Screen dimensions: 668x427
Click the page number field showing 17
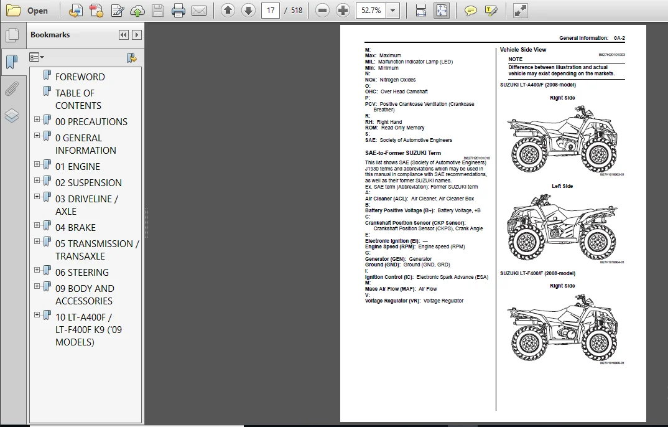271,10
